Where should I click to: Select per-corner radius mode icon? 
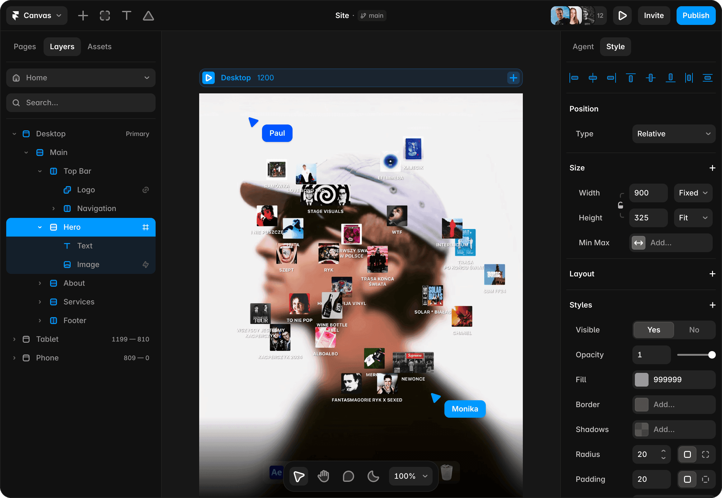[706, 454]
